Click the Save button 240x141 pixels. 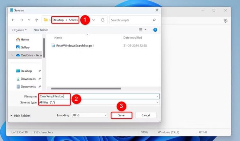click(x=122, y=115)
